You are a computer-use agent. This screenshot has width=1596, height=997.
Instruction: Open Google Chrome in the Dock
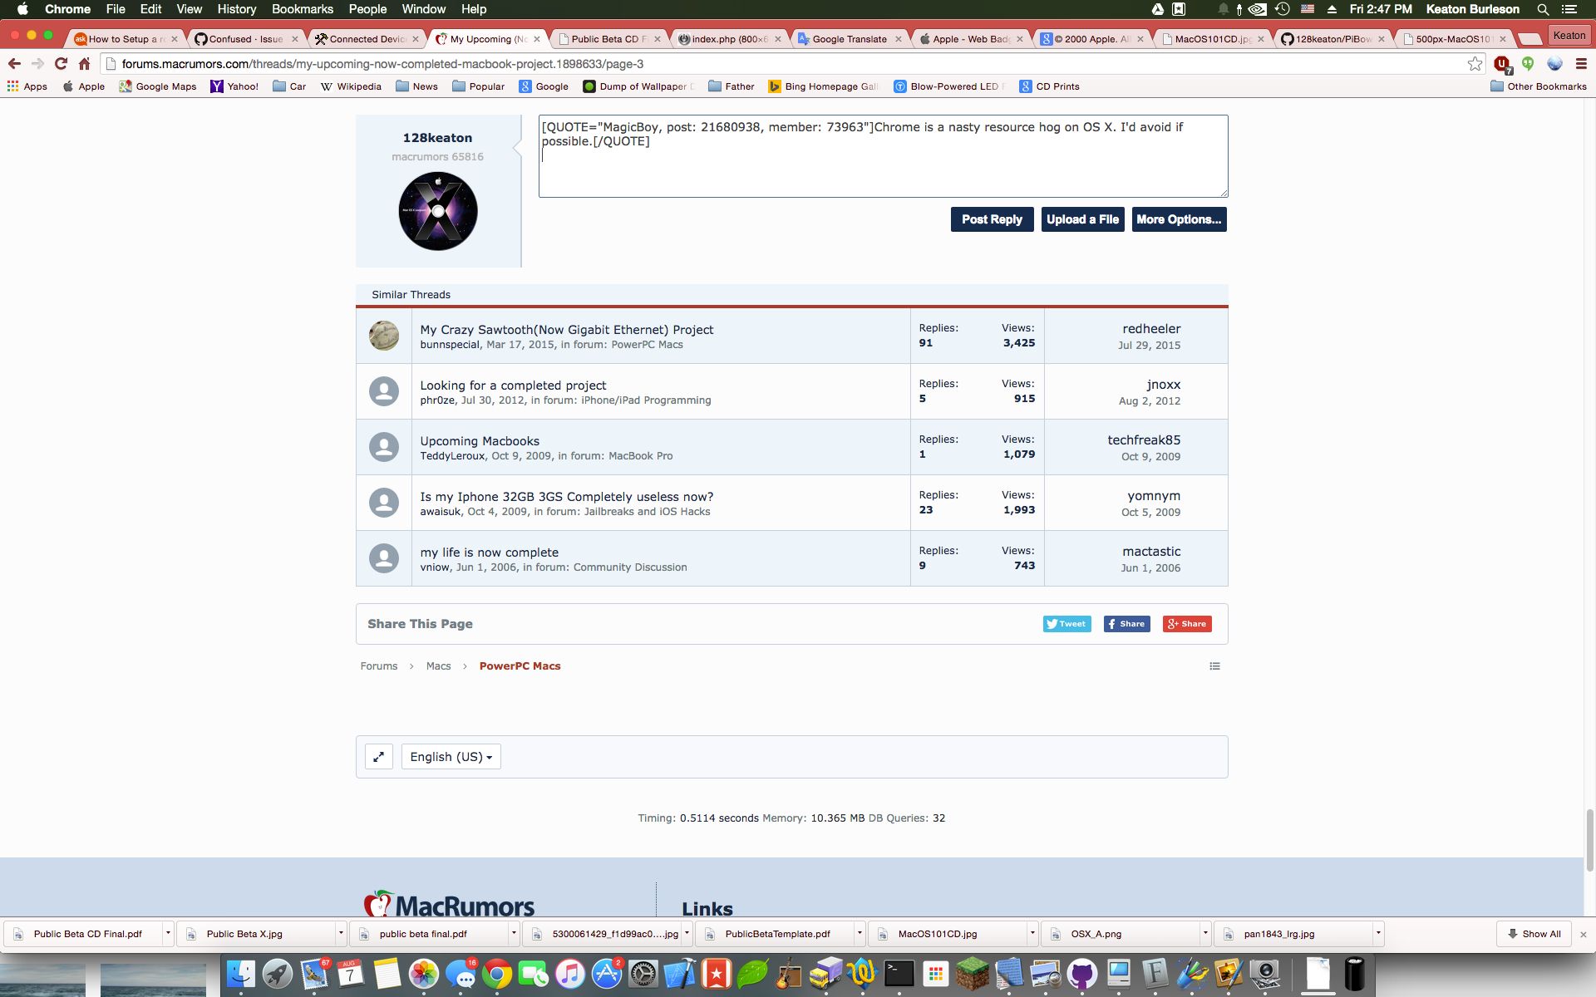(497, 974)
